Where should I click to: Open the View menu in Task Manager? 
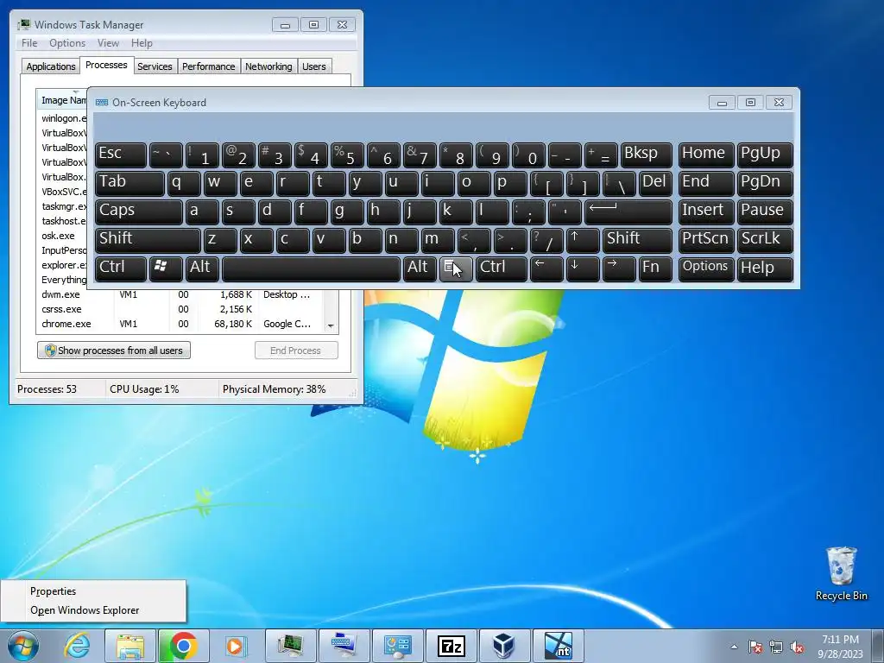point(108,43)
